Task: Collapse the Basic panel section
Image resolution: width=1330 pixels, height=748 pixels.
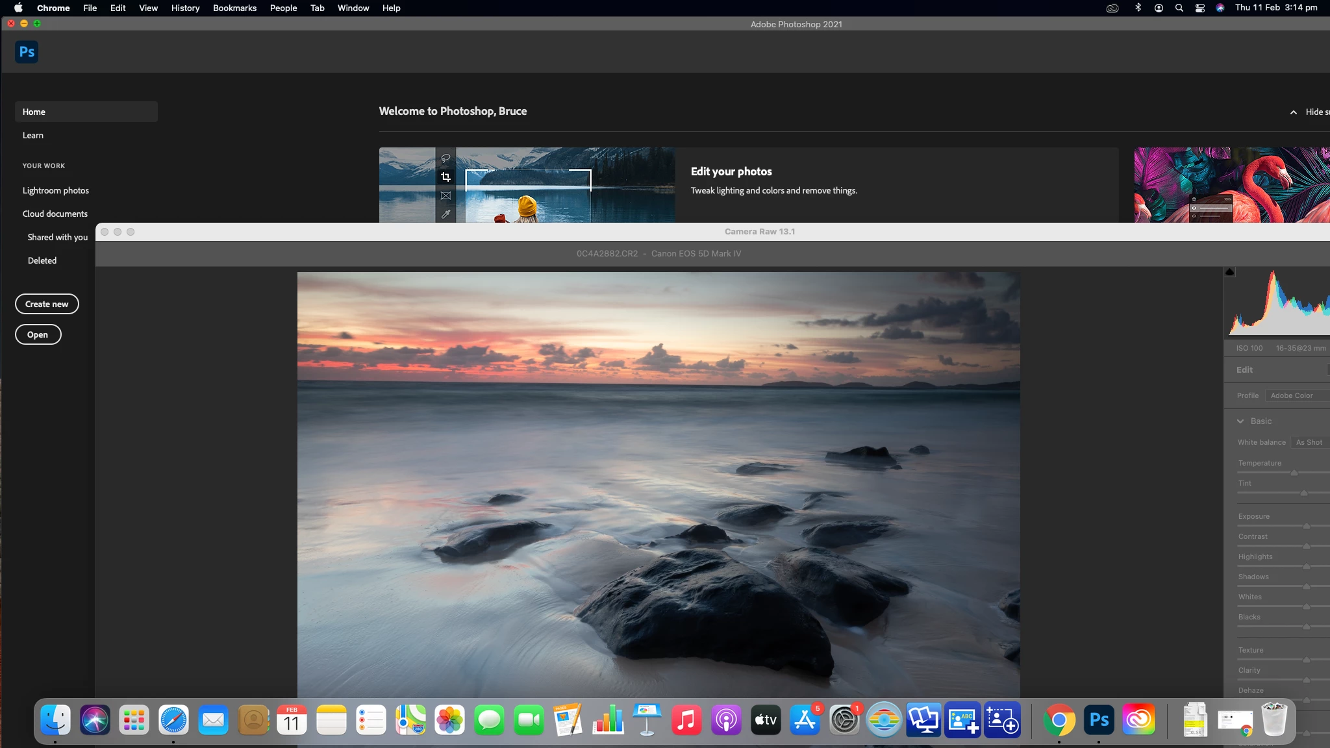Action: pos(1240,421)
